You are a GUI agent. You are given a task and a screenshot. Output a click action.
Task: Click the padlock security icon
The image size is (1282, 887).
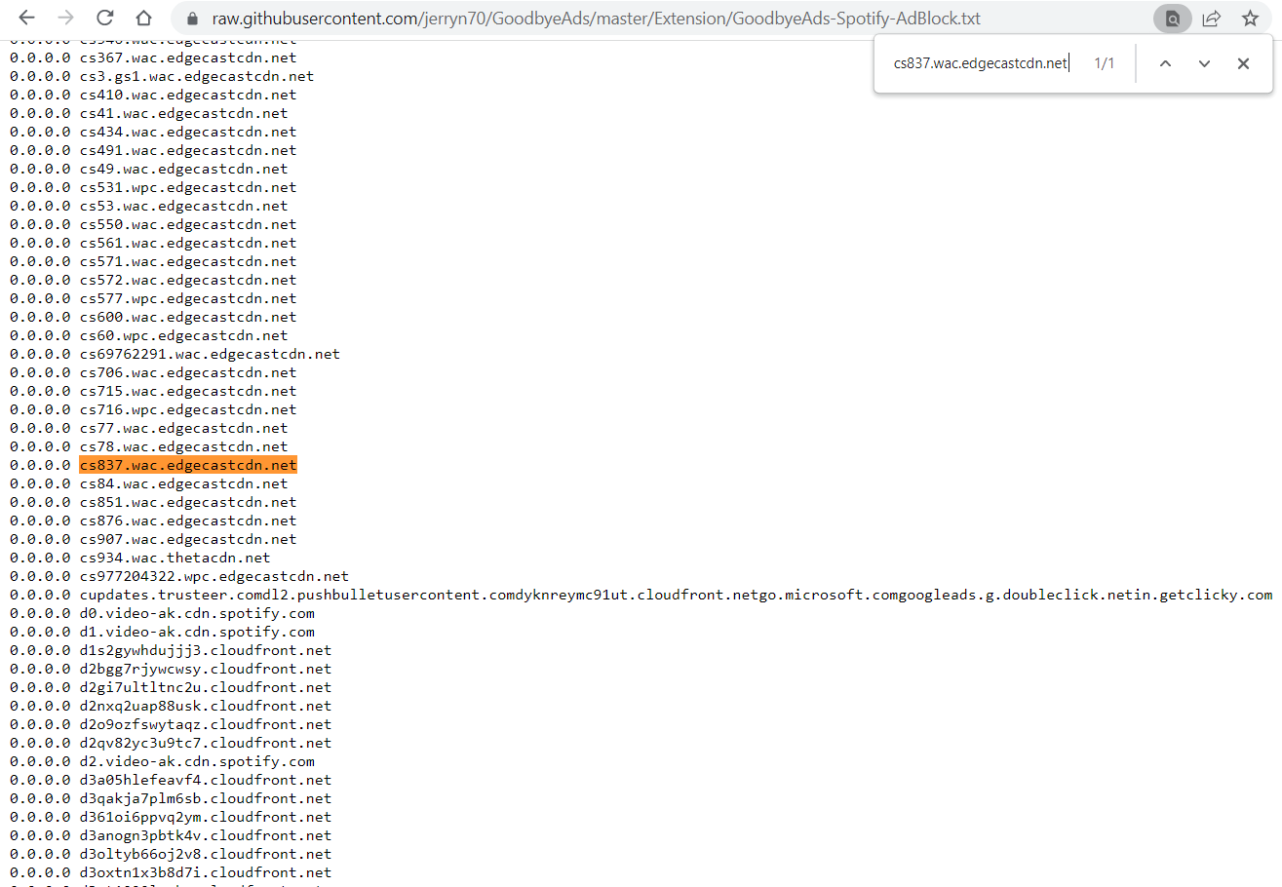[191, 18]
